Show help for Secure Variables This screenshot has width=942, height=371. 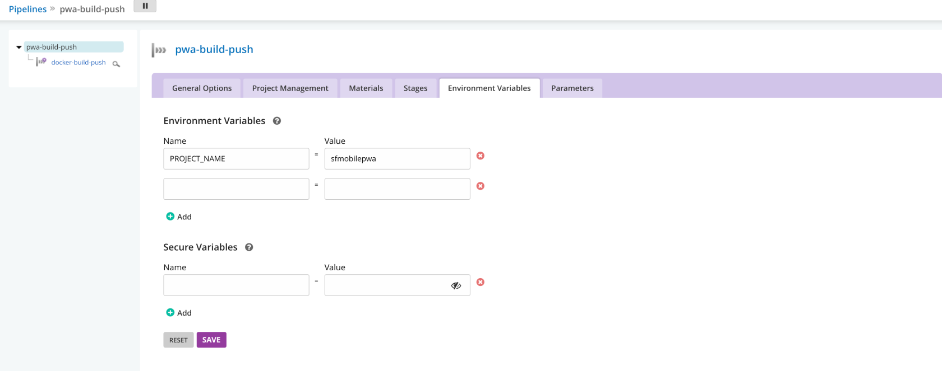(x=249, y=247)
